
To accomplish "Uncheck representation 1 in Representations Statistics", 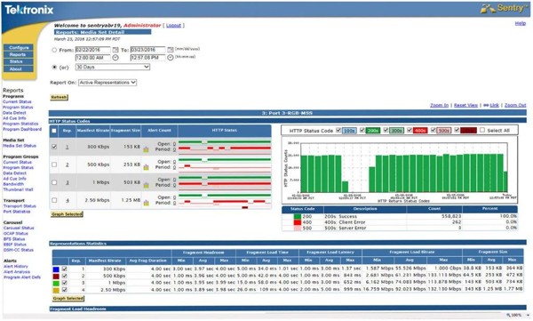I will (x=65, y=269).
